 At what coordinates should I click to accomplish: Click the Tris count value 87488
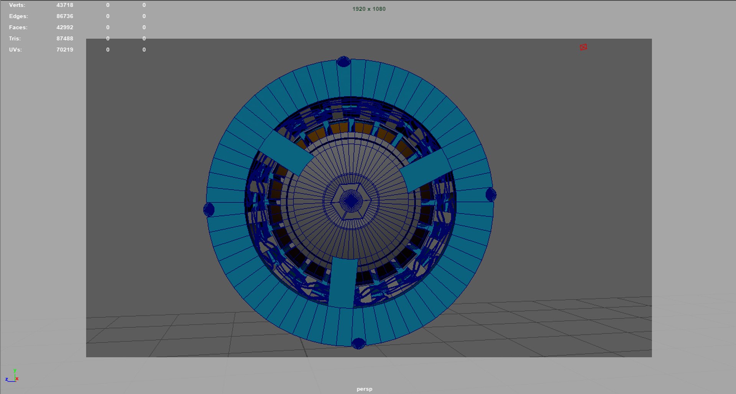point(65,38)
